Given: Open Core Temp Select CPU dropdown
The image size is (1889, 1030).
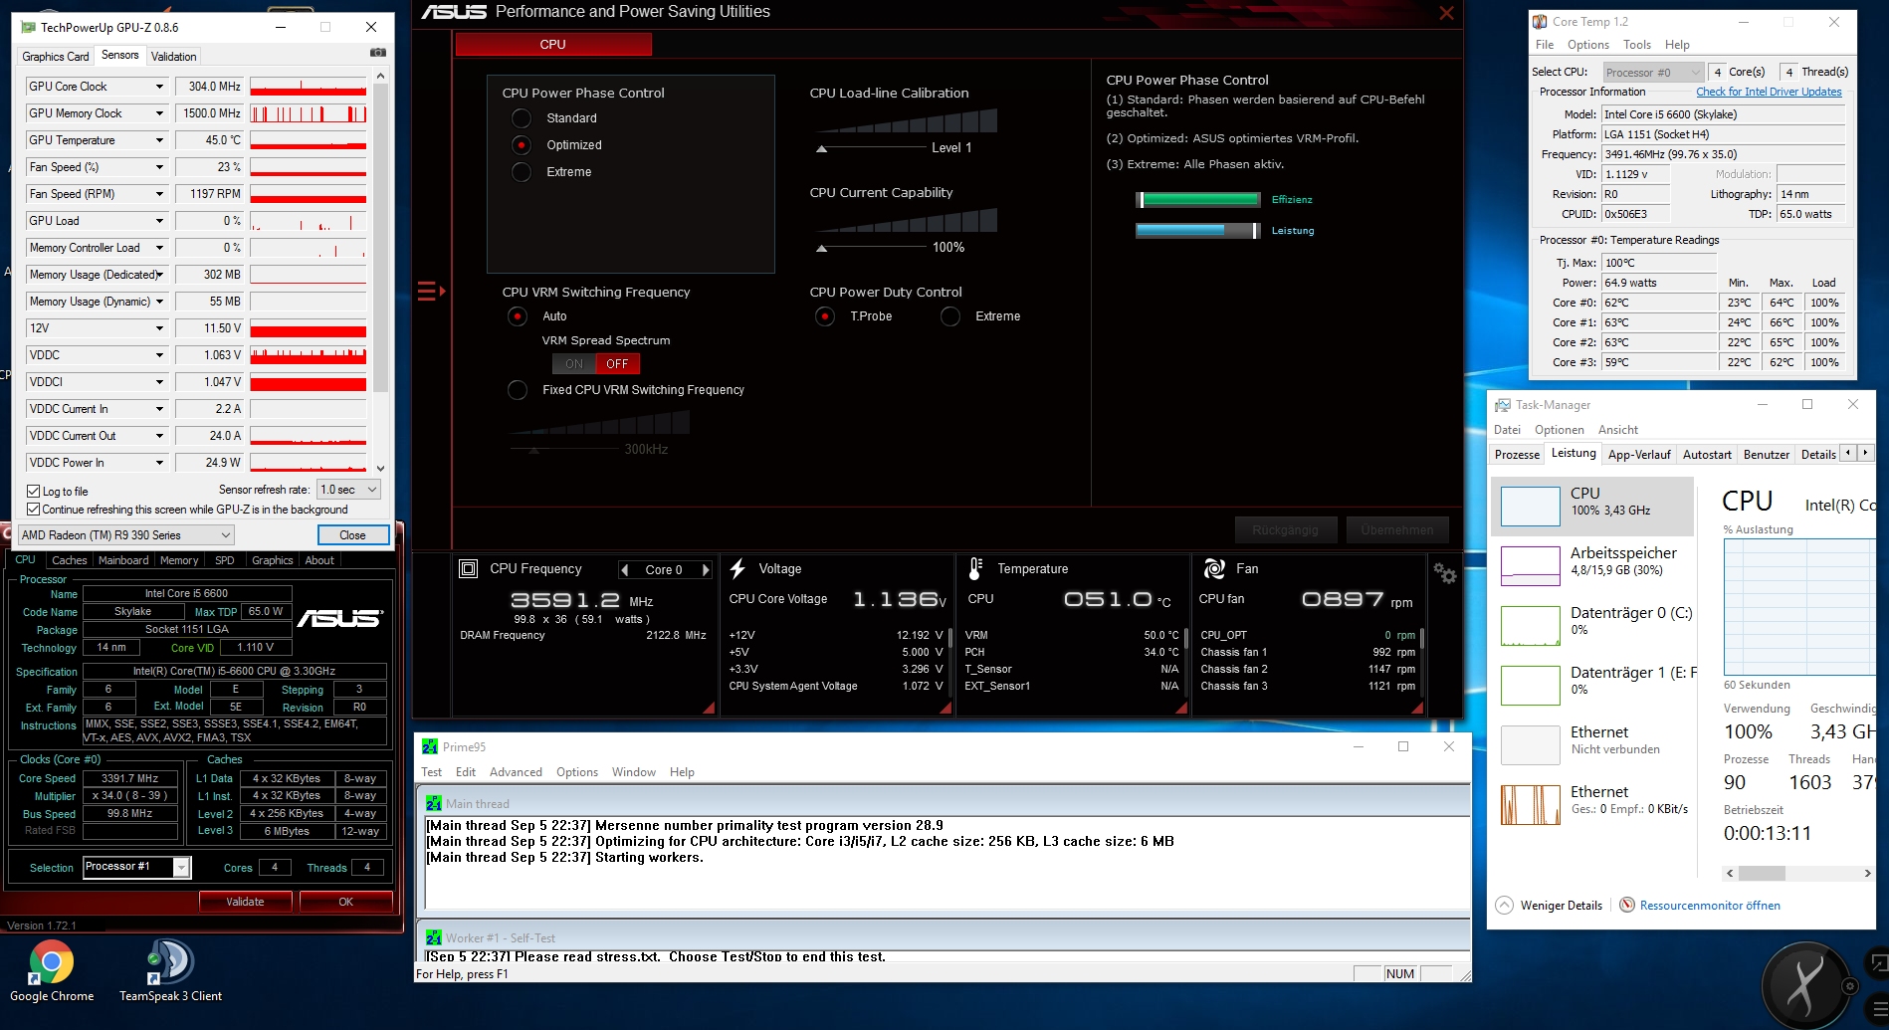Looking at the screenshot, I should pos(1654,72).
